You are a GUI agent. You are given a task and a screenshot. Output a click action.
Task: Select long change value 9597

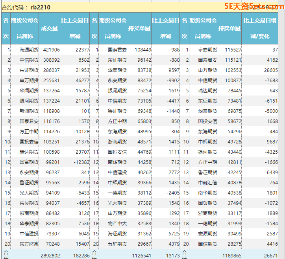pyautogui.click(x=174, y=70)
